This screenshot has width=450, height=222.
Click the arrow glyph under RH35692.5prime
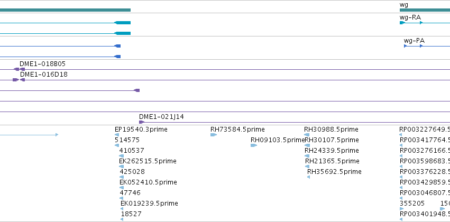click(x=308, y=177)
